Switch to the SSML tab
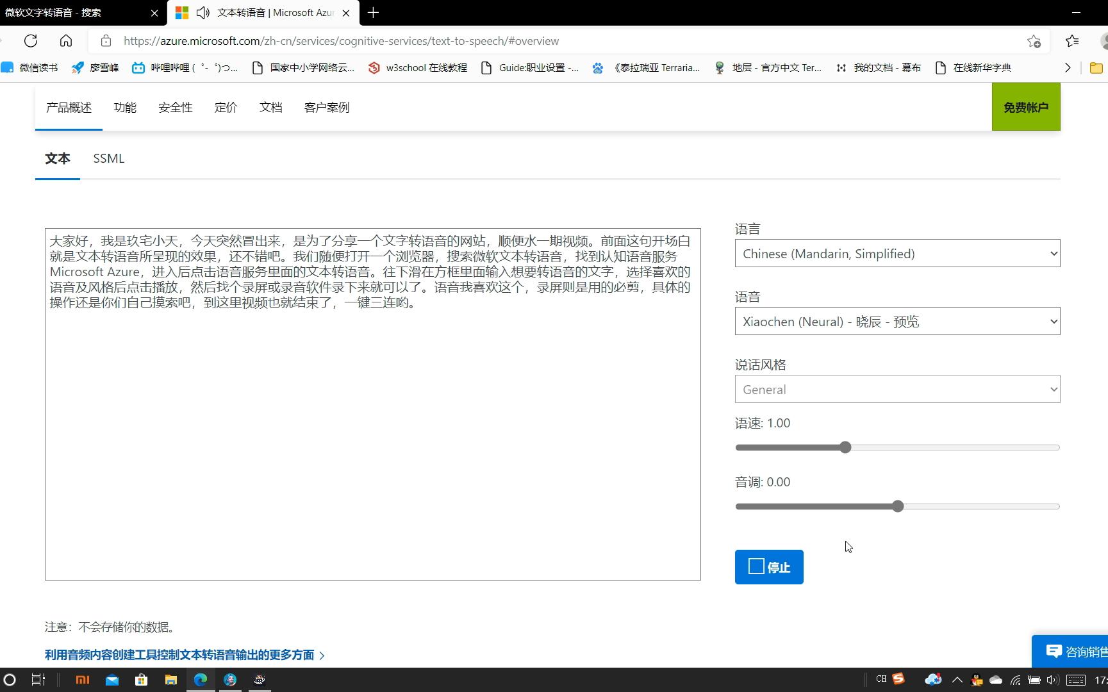This screenshot has height=692, width=1108. 109,158
